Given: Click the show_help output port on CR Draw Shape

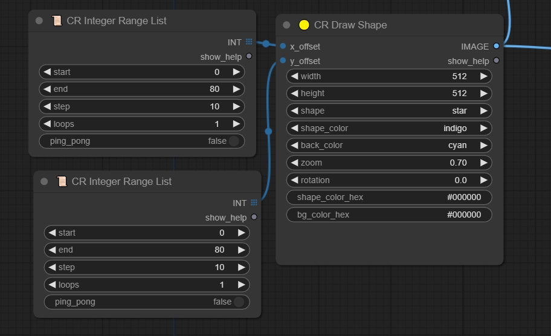Looking at the screenshot, I should click(497, 61).
